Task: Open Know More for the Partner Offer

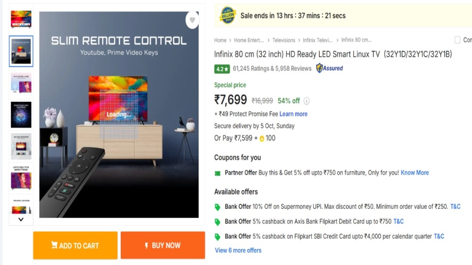Action: click(415, 173)
